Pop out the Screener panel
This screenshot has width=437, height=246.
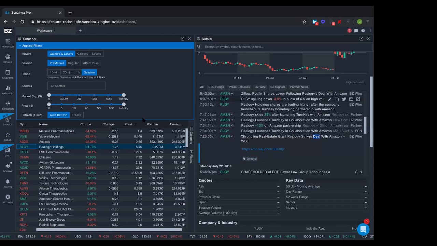(183, 39)
